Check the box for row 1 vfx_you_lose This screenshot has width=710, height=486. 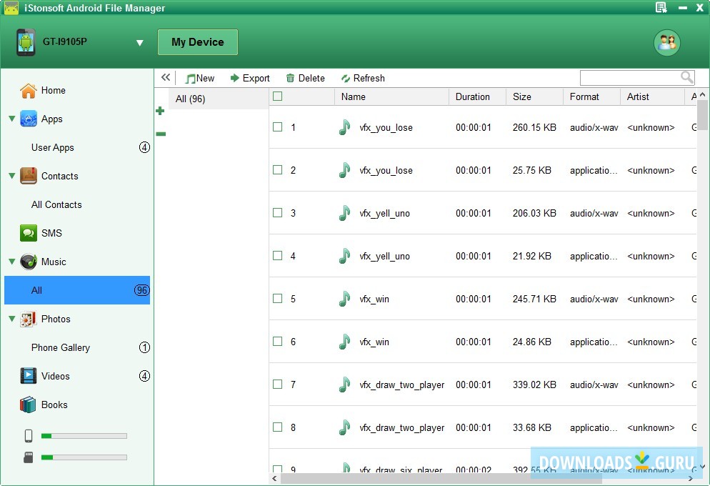point(278,127)
